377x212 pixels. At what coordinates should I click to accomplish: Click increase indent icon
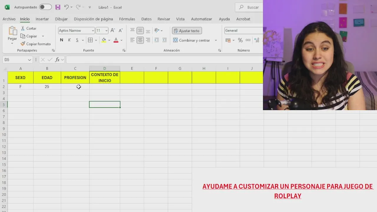[x=164, y=40]
